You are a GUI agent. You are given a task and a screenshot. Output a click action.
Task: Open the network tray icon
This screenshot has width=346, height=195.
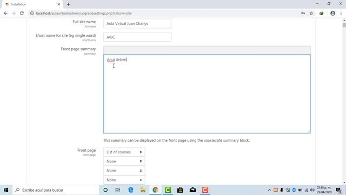(x=307, y=190)
